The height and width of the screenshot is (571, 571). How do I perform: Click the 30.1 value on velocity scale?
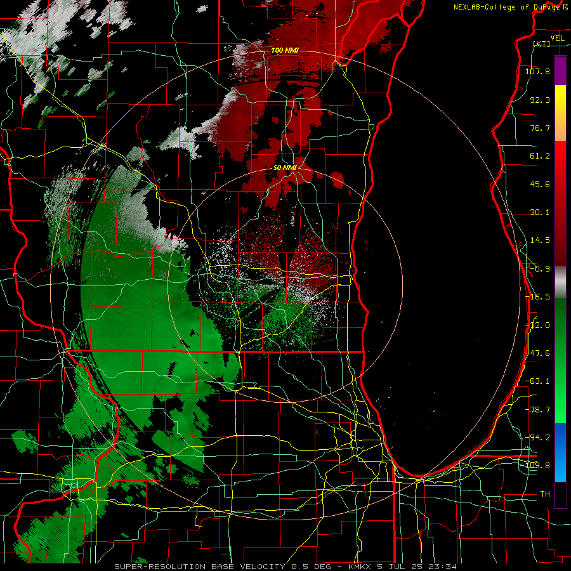pyautogui.click(x=540, y=213)
